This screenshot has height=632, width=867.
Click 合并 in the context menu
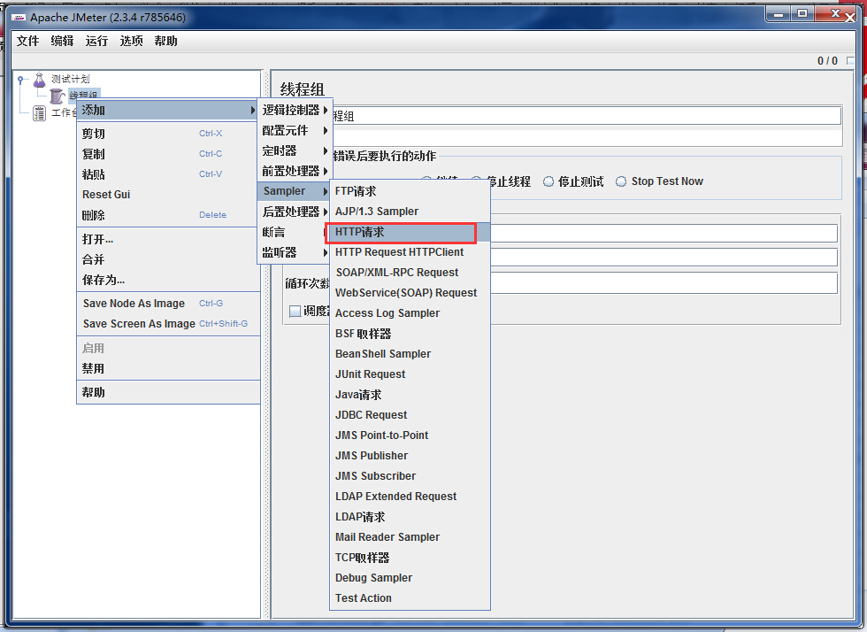point(168,259)
